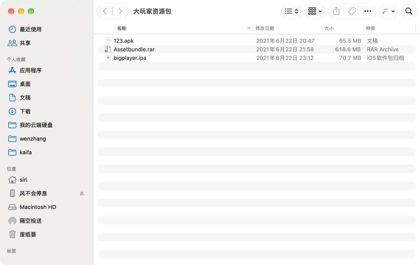Click the 123.apk document icon
The image size is (420, 265).
coord(108,41)
